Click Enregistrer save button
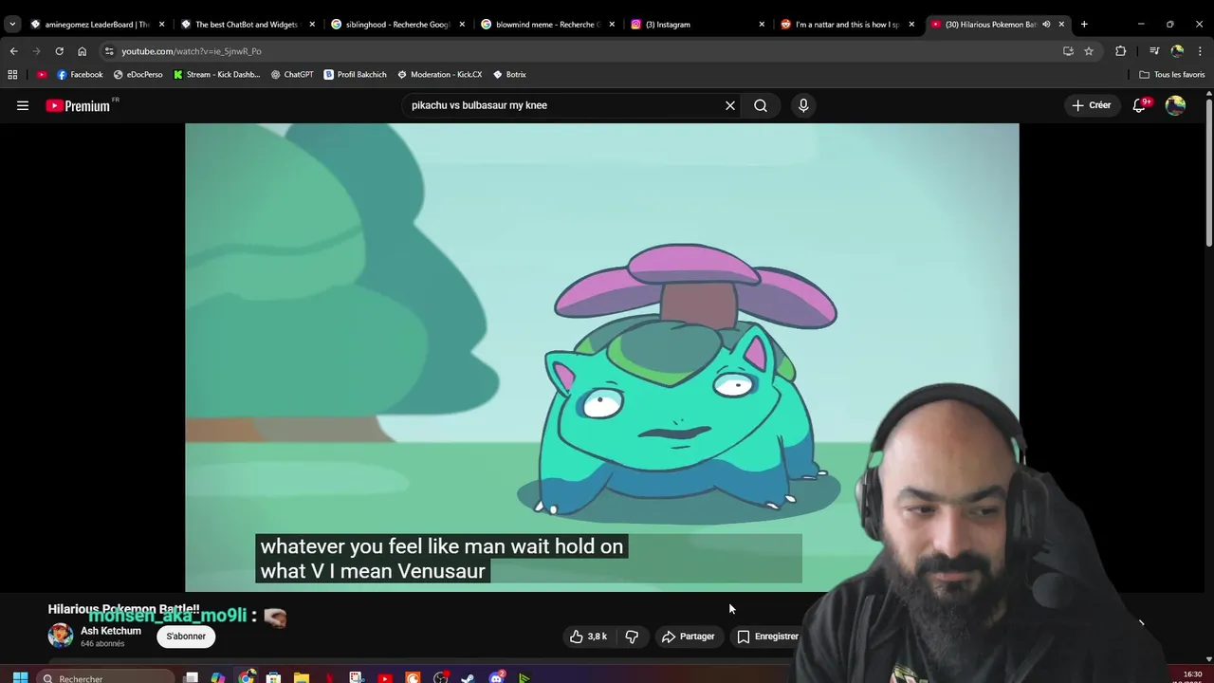Viewport: 1214px width, 683px height. [769, 637]
